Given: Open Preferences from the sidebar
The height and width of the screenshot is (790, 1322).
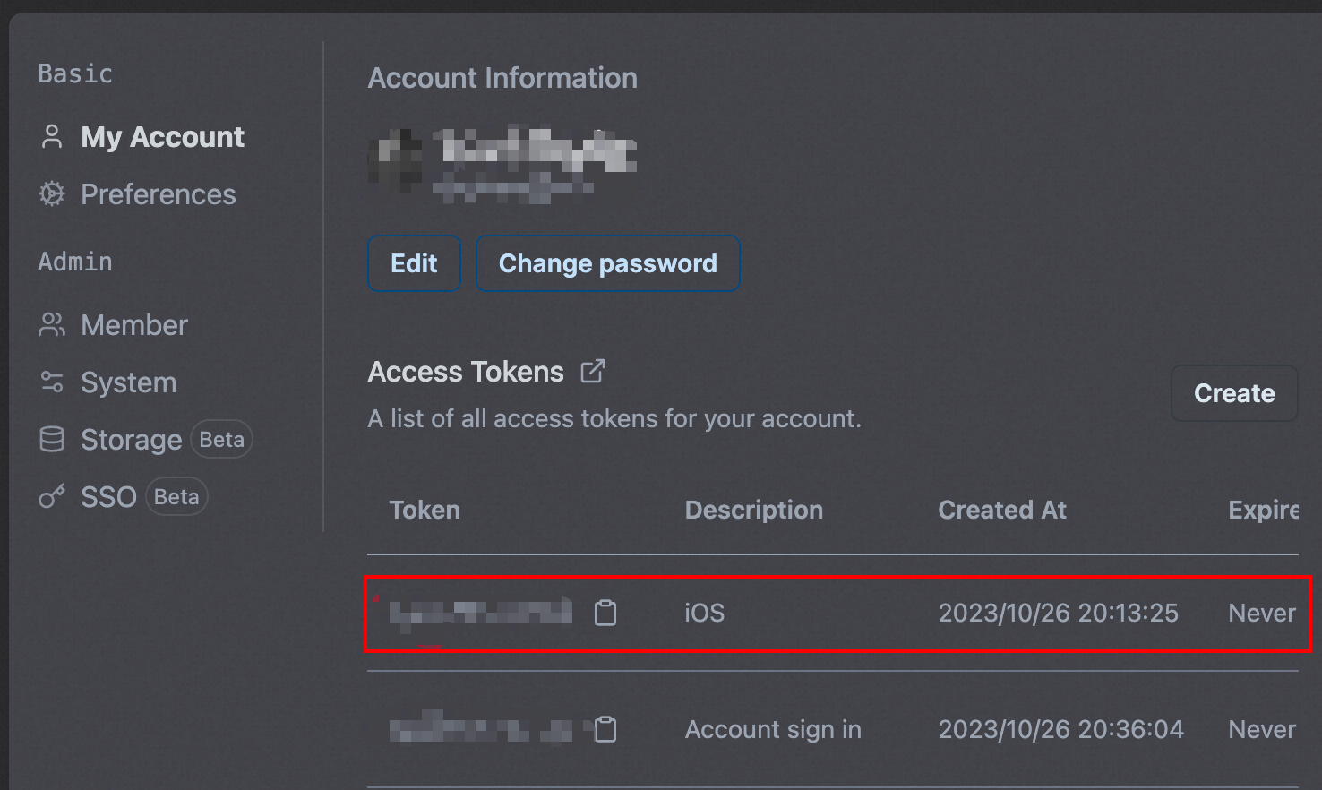Looking at the screenshot, I should pos(137,194).
